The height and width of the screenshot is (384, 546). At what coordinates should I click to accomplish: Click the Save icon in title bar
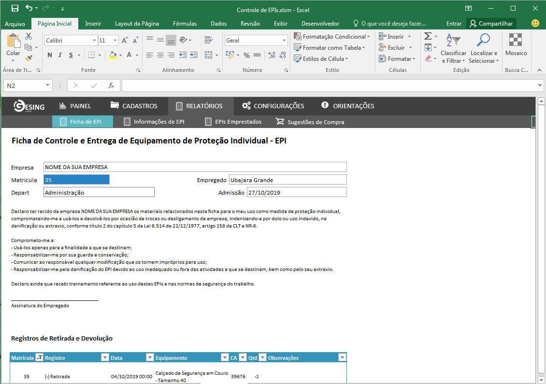[15, 8]
